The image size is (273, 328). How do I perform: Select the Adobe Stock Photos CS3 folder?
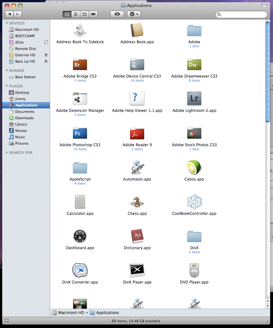click(x=194, y=133)
